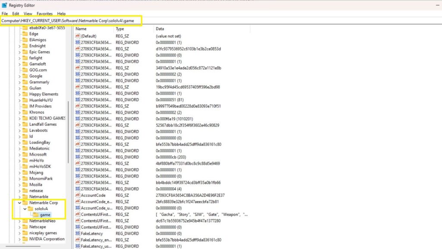442x249 pixels.
Task: Click the AccountCode_u... DWORD value icon
Action: click(x=78, y=208)
